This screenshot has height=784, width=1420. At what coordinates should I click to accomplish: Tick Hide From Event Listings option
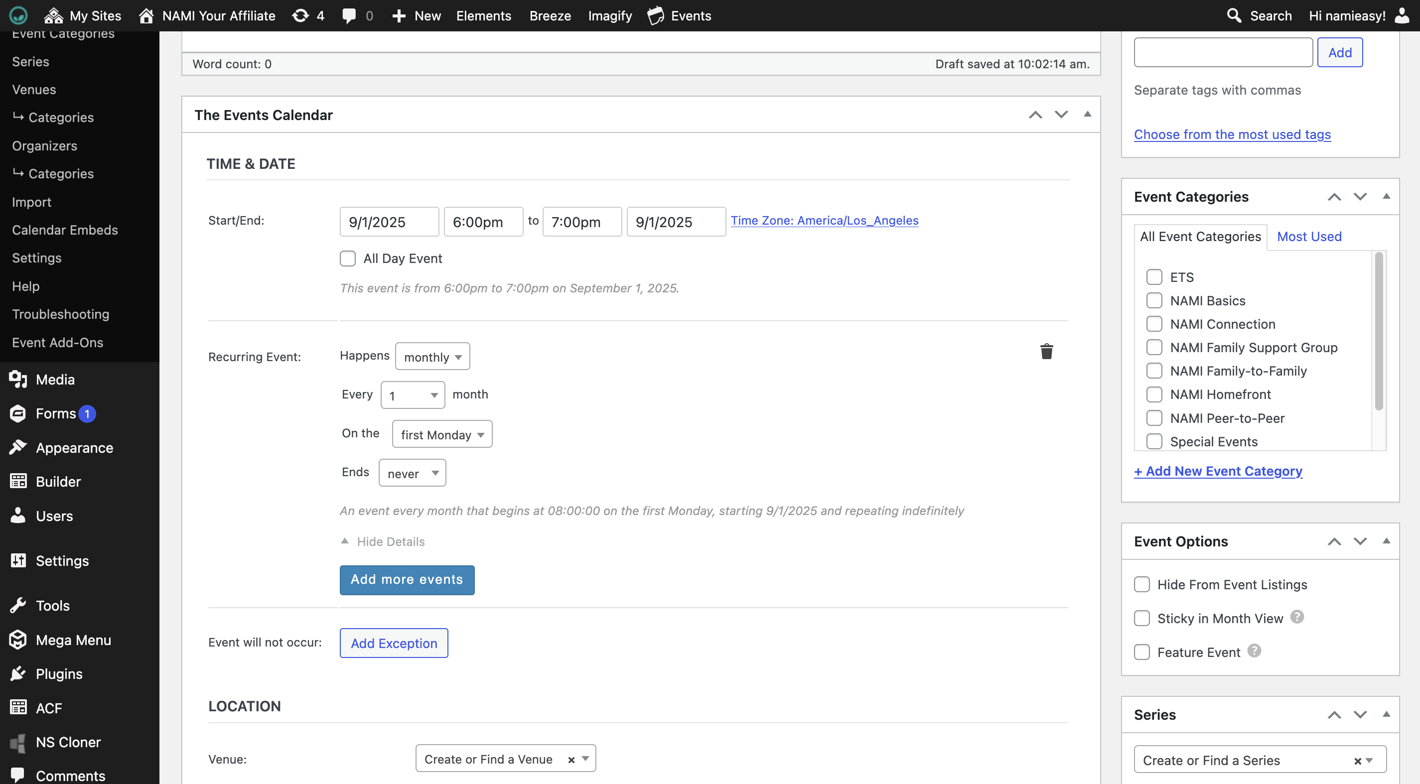[1141, 585]
